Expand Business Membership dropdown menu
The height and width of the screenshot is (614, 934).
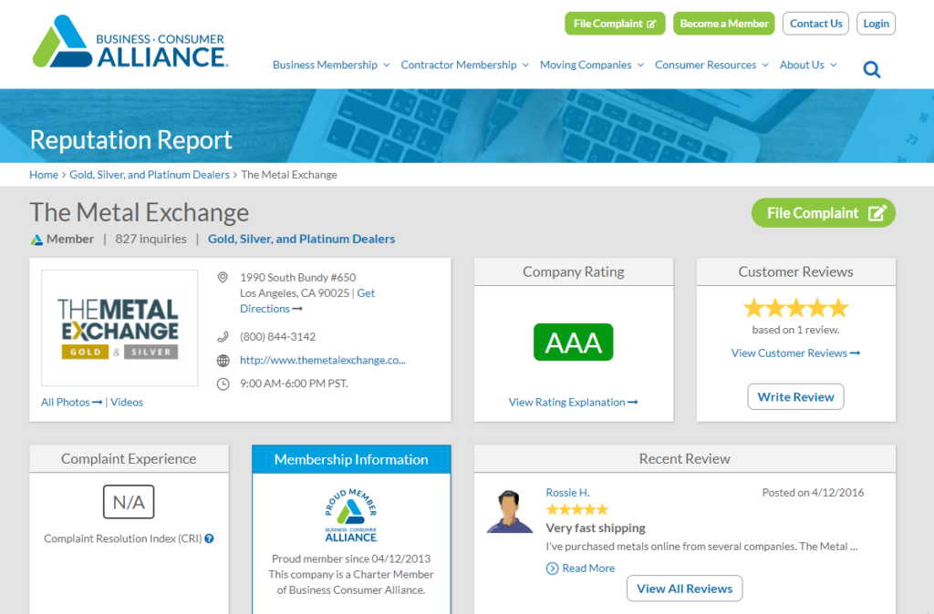pos(331,65)
